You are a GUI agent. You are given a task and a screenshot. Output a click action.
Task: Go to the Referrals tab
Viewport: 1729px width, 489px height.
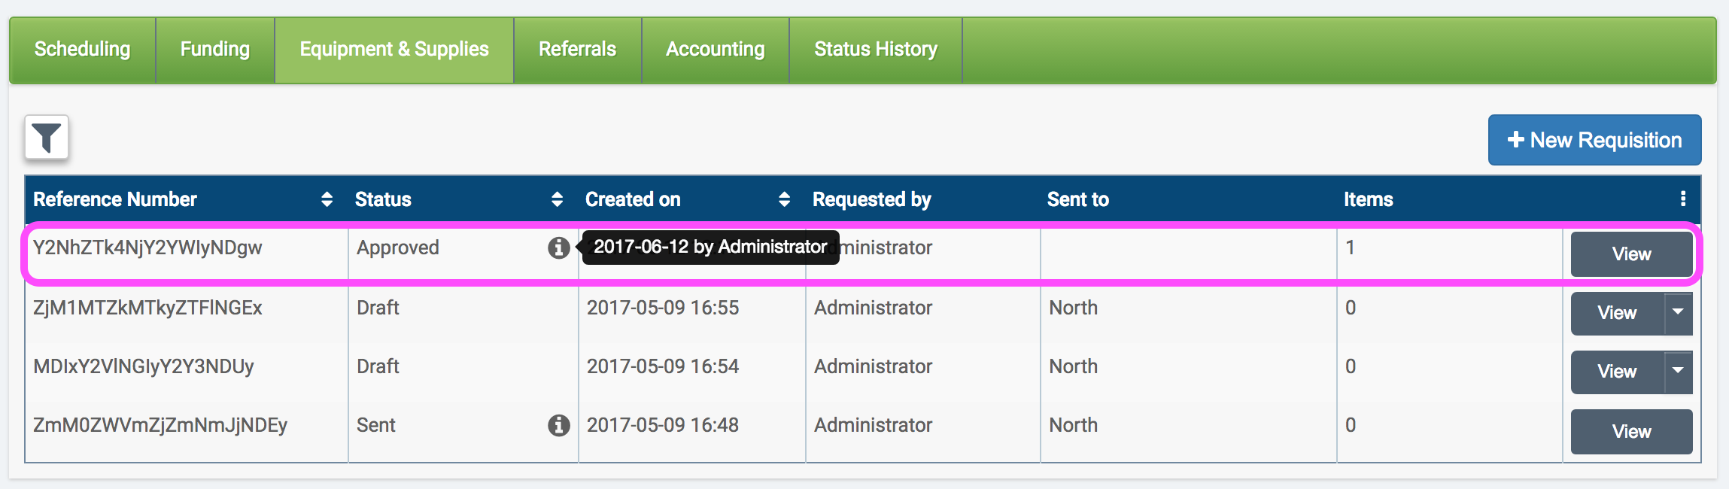click(577, 50)
